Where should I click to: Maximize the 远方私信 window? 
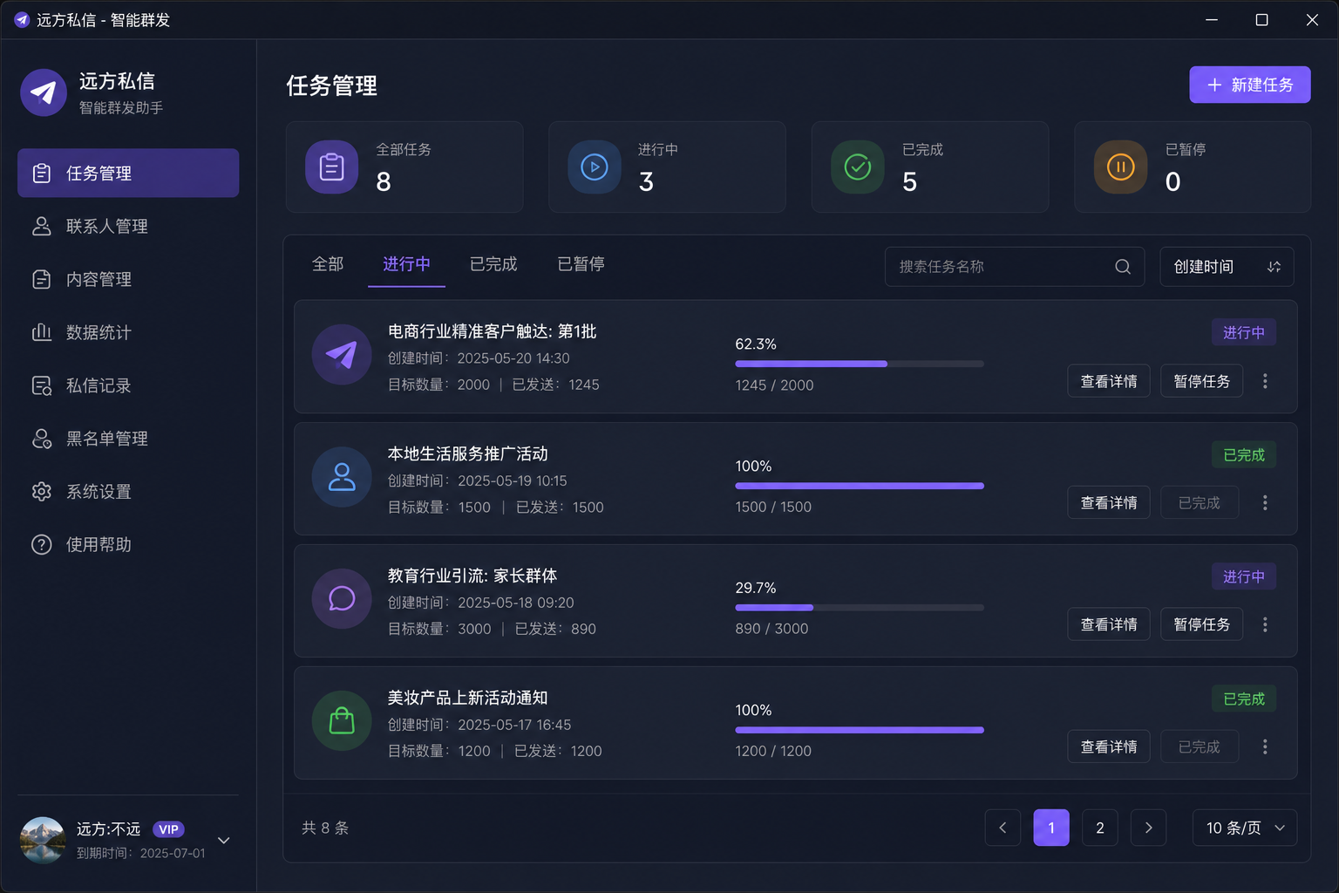coord(1261,19)
